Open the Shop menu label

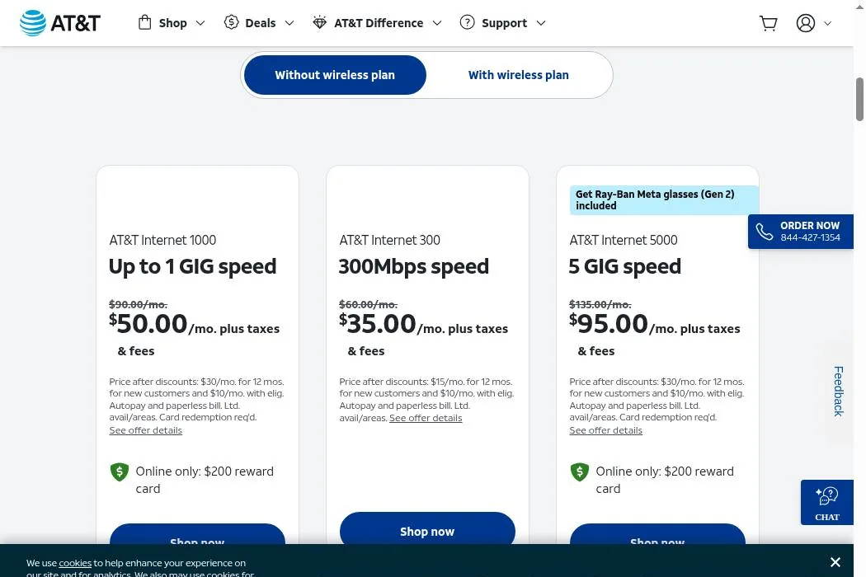[x=173, y=23]
